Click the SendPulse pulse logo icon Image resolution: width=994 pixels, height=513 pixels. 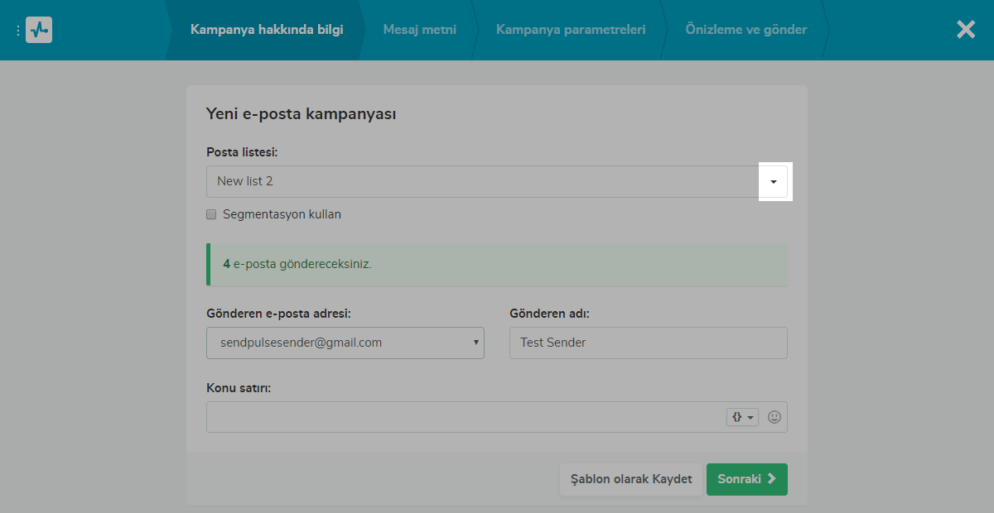[x=39, y=30]
